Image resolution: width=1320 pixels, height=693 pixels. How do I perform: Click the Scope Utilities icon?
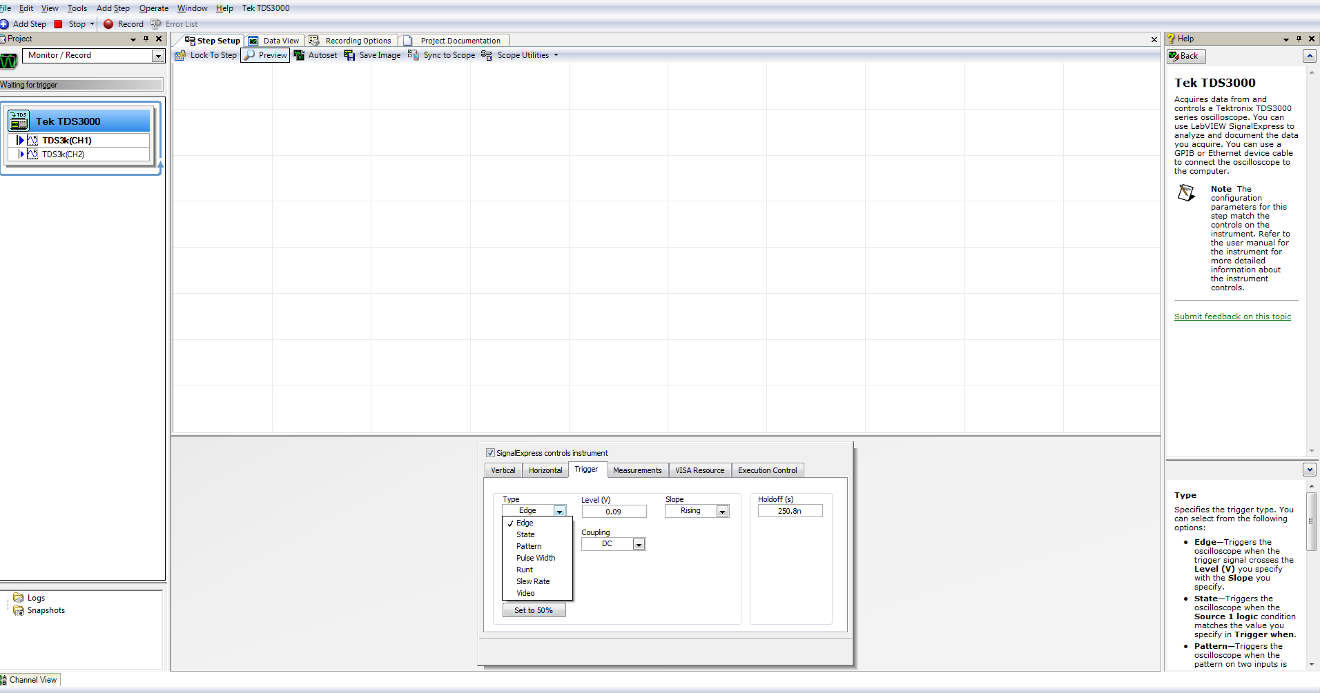[487, 55]
